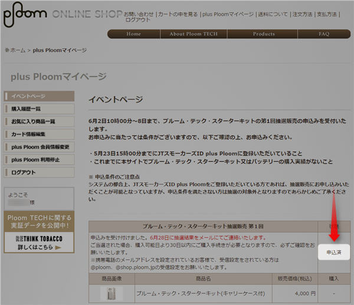Image resolution: width=354 pixels, height=305 pixels.
Task: Click the ようこそ welcome text
Action: (x=18, y=195)
